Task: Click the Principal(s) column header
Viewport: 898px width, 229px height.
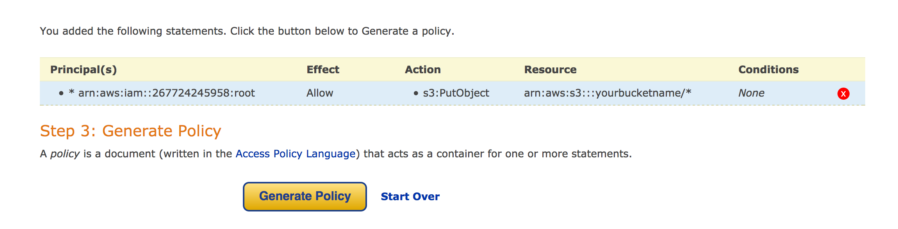Action: (x=84, y=70)
